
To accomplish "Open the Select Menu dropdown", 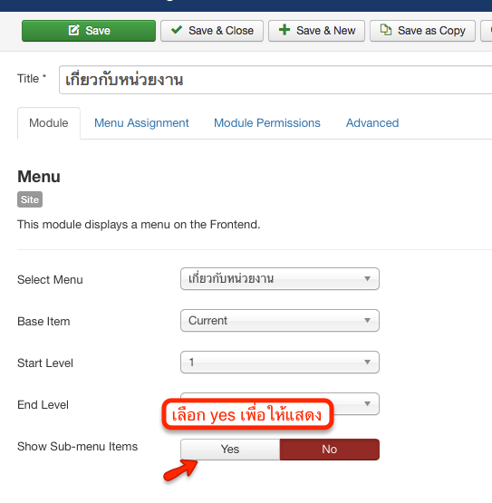I will pos(280,279).
